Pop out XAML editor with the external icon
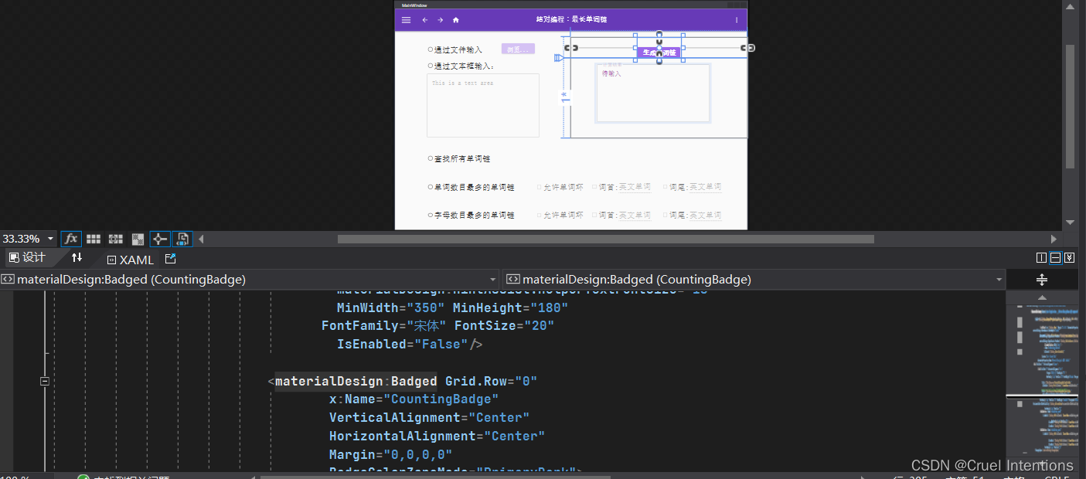This screenshot has height=479, width=1086. [x=171, y=259]
